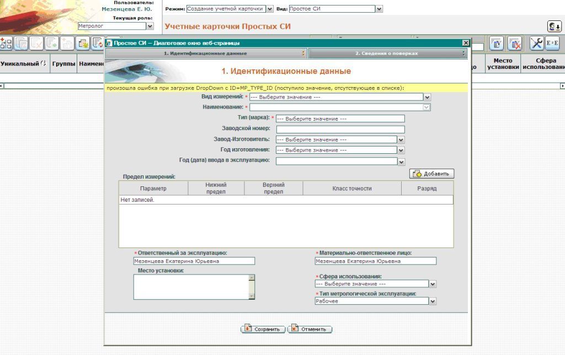Close the Простое СИ dialog window
565x355 pixels.
click(466, 42)
